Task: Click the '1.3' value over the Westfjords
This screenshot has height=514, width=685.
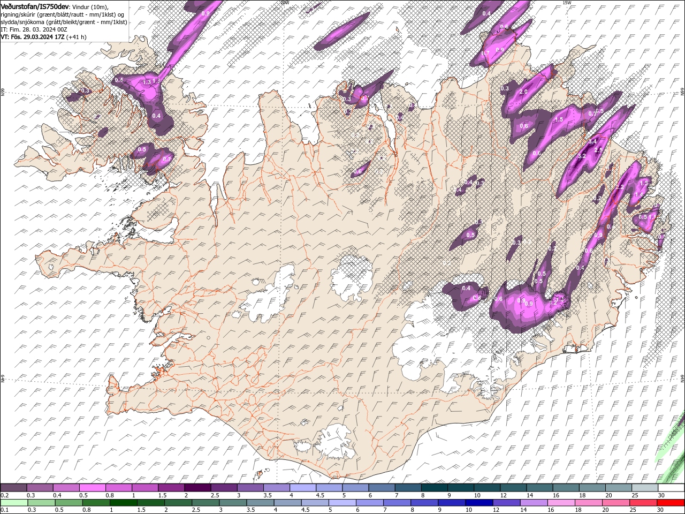Action: click(147, 82)
